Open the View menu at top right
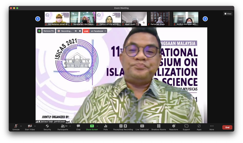 click(x=228, y=14)
